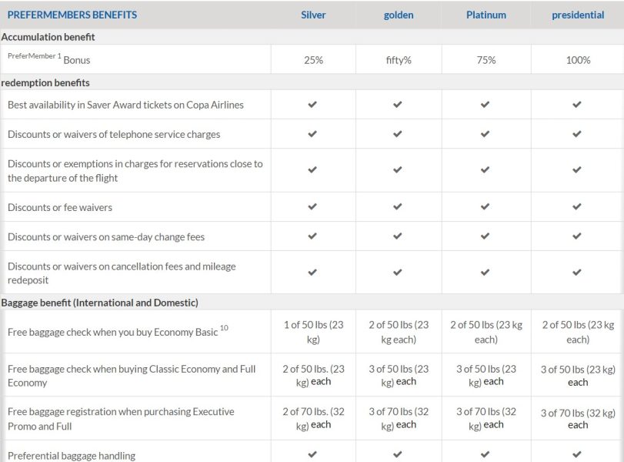The width and height of the screenshot is (624, 462).
Task: Click Silver checkmark for Best availability Saver Award
Action: click(312, 105)
